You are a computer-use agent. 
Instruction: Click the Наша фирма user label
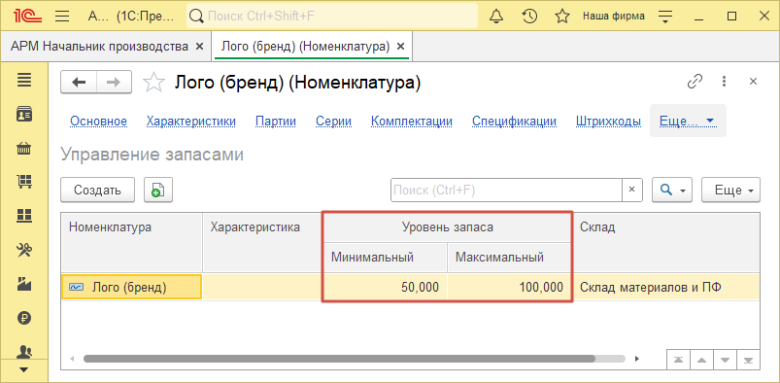(x=614, y=16)
